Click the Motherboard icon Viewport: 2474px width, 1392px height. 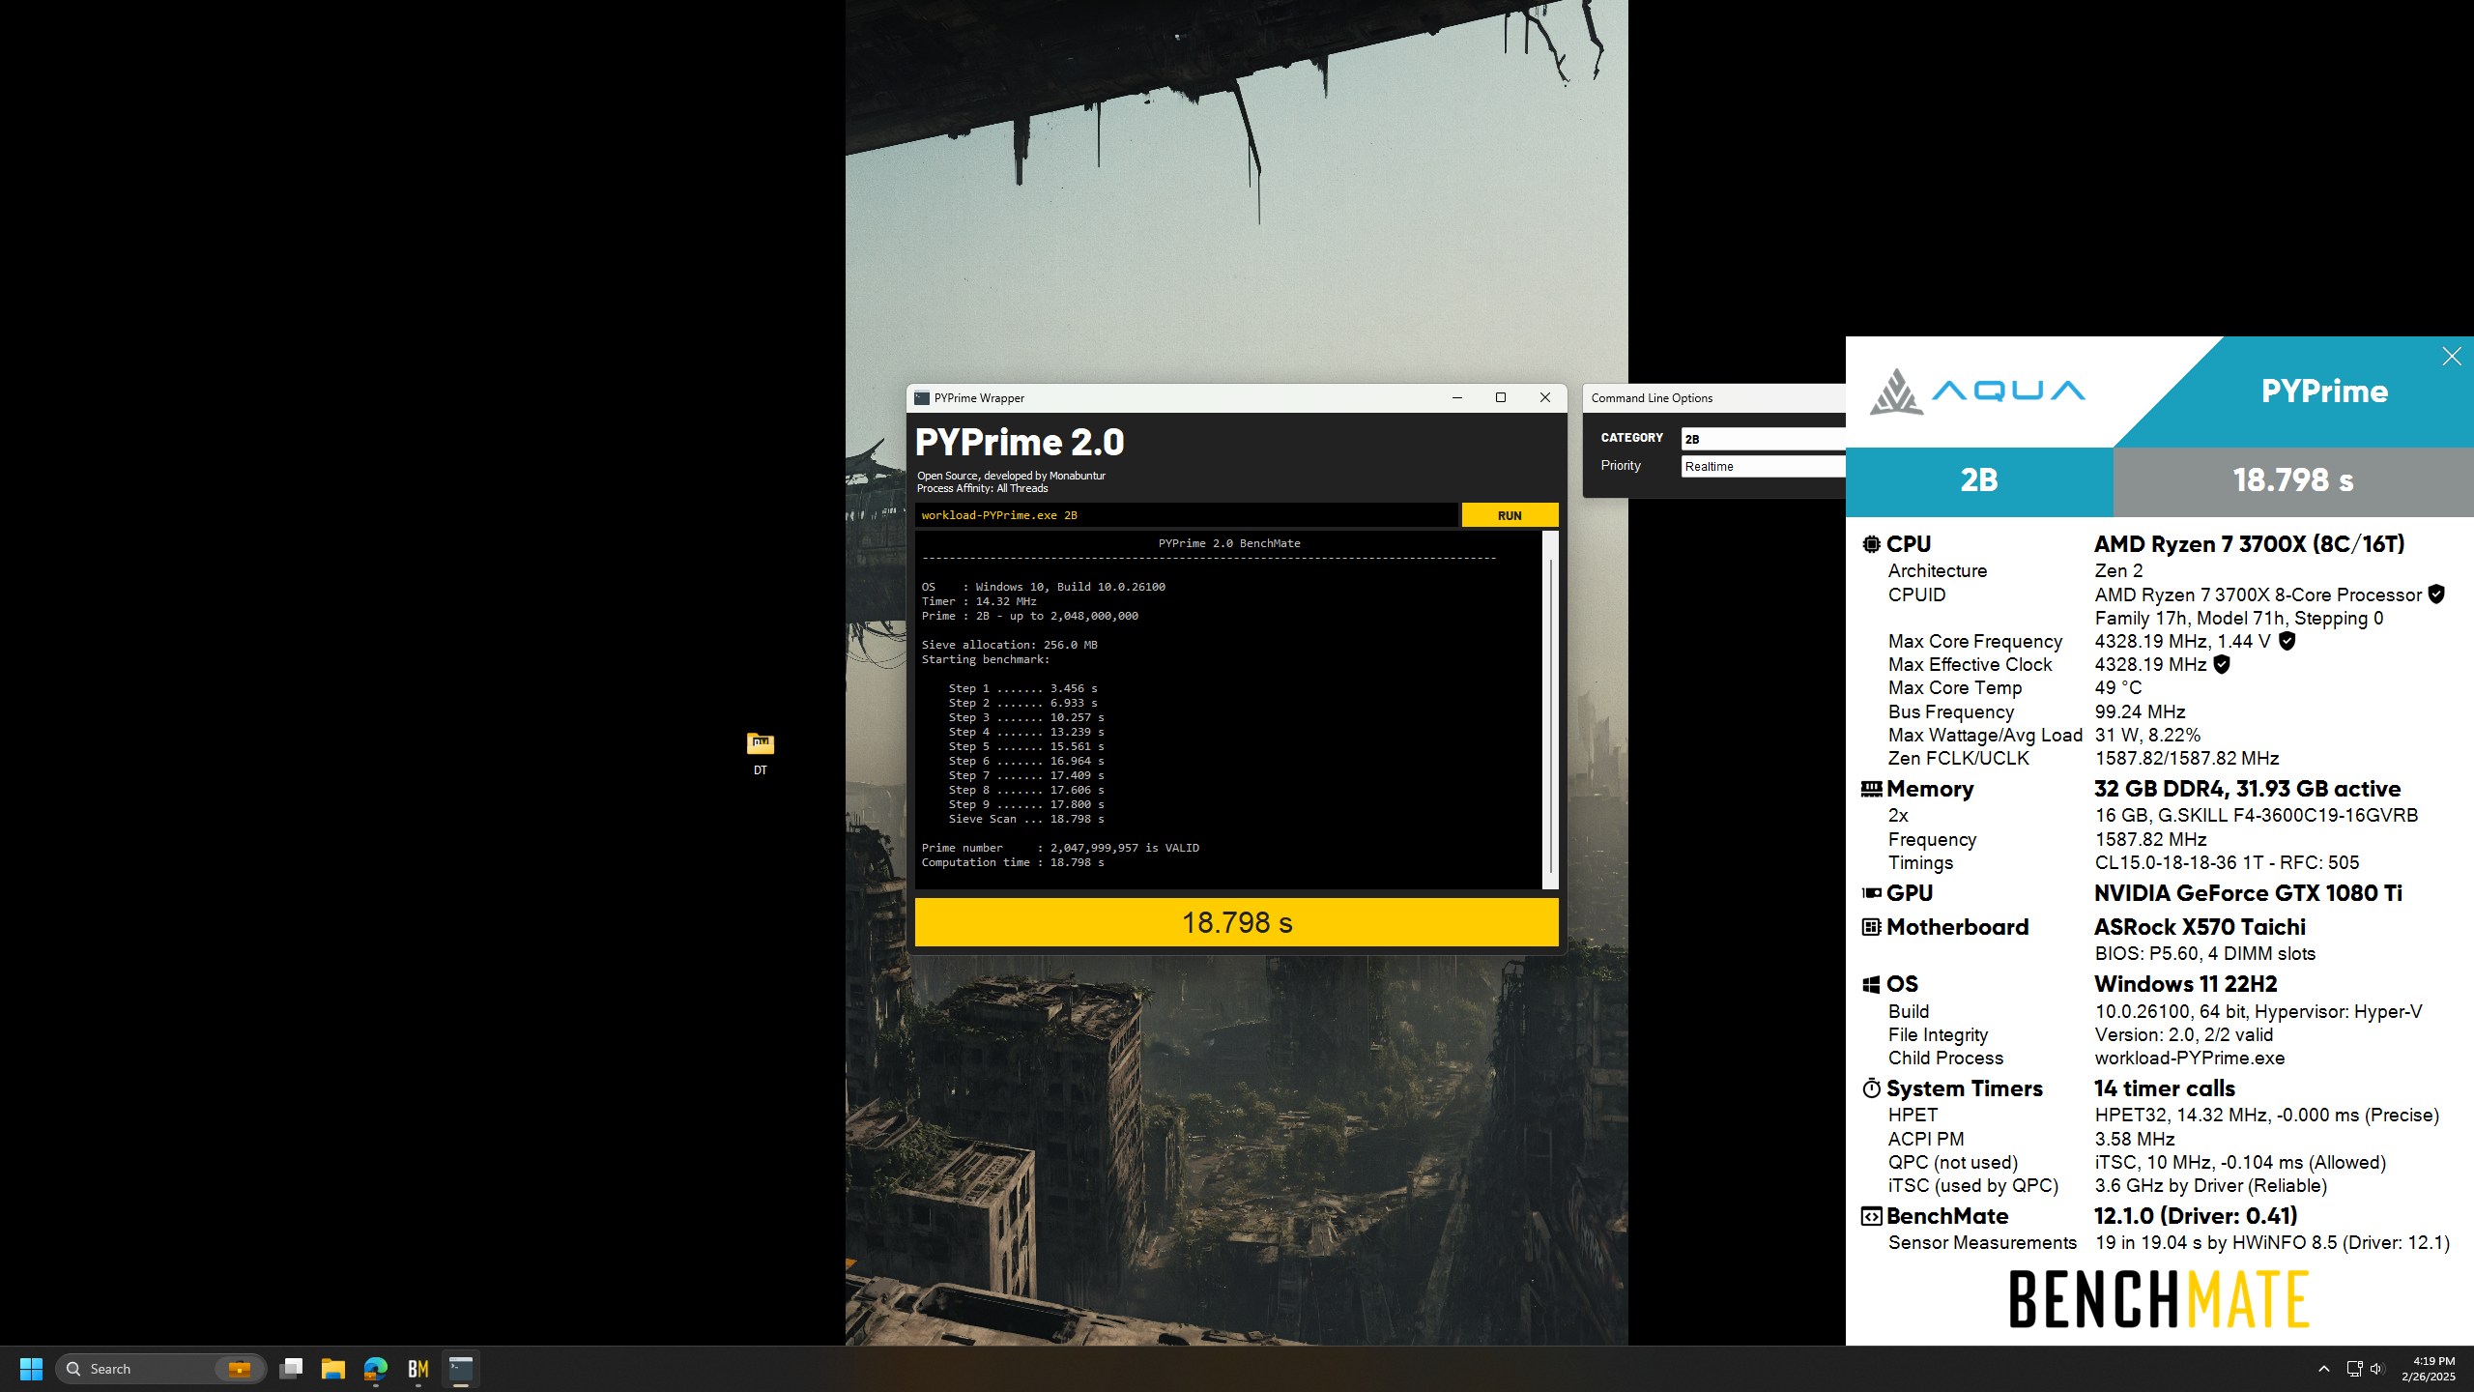pyautogui.click(x=1872, y=927)
